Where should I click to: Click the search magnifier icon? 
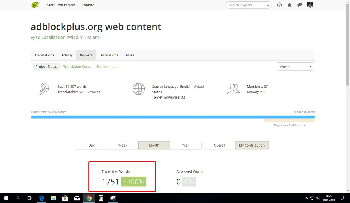coord(268,5)
